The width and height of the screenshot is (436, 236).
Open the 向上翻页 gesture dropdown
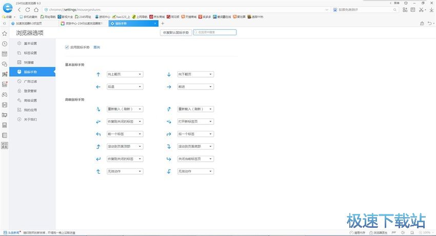(125, 74)
